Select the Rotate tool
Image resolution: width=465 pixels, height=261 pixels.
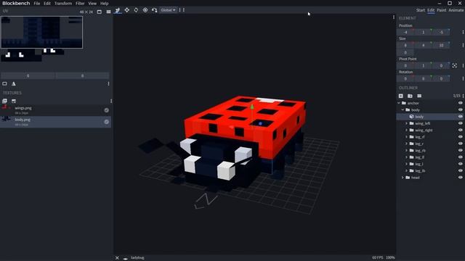(x=136, y=10)
